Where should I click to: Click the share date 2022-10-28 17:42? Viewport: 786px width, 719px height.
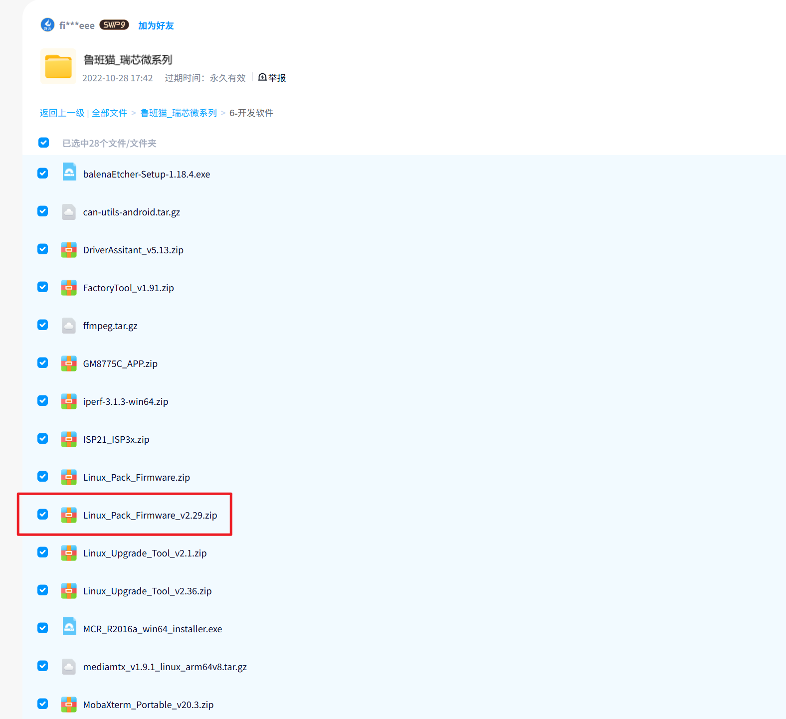point(118,78)
